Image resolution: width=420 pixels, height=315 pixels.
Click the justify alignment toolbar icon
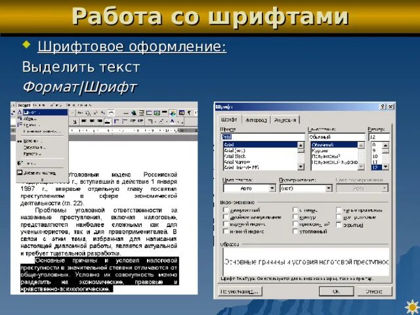[x=108, y=121]
